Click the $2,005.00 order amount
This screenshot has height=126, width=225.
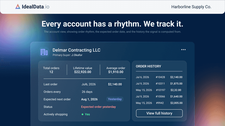pos(176,103)
